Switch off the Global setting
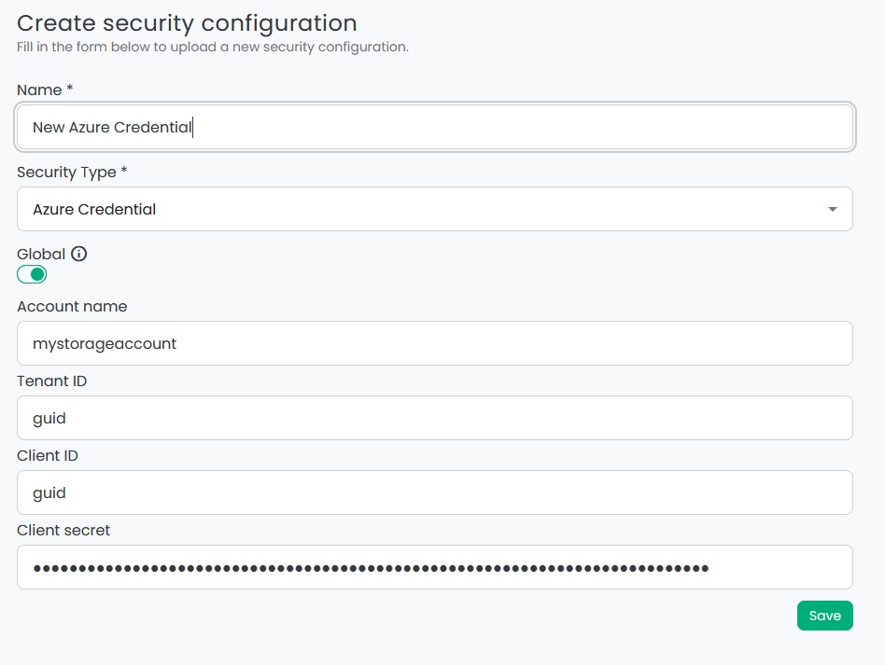Image resolution: width=885 pixels, height=665 pixels. coord(31,274)
